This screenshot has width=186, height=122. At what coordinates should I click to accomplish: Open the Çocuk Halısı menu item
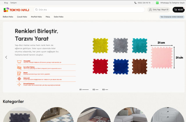click(22, 17)
